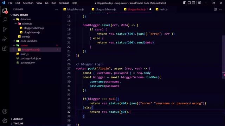
Task: Click "findOne" on line 29
Action: coord(152,77)
